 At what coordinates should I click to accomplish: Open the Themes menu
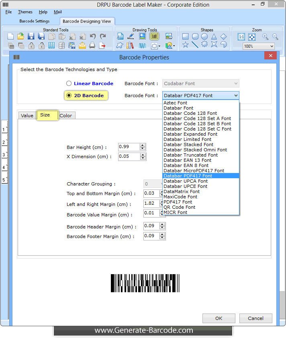click(25, 12)
